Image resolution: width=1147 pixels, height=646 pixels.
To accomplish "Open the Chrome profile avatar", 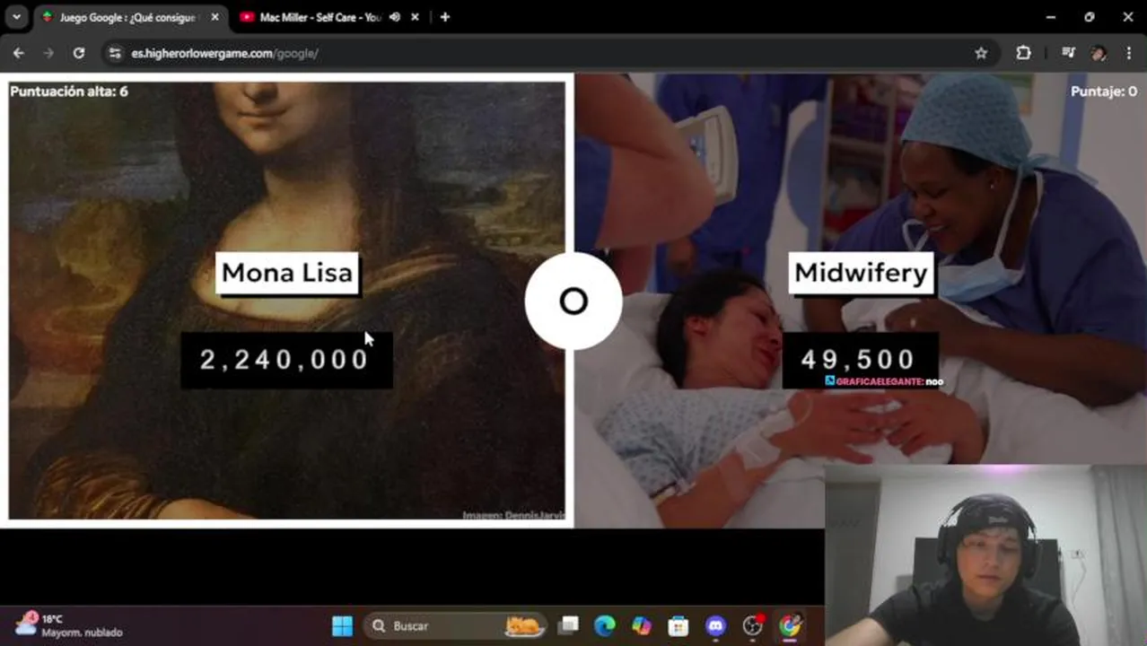I will coord(1099,53).
